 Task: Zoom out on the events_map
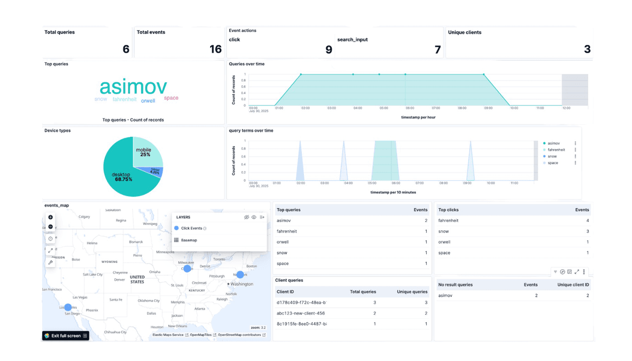pyautogui.click(x=50, y=226)
